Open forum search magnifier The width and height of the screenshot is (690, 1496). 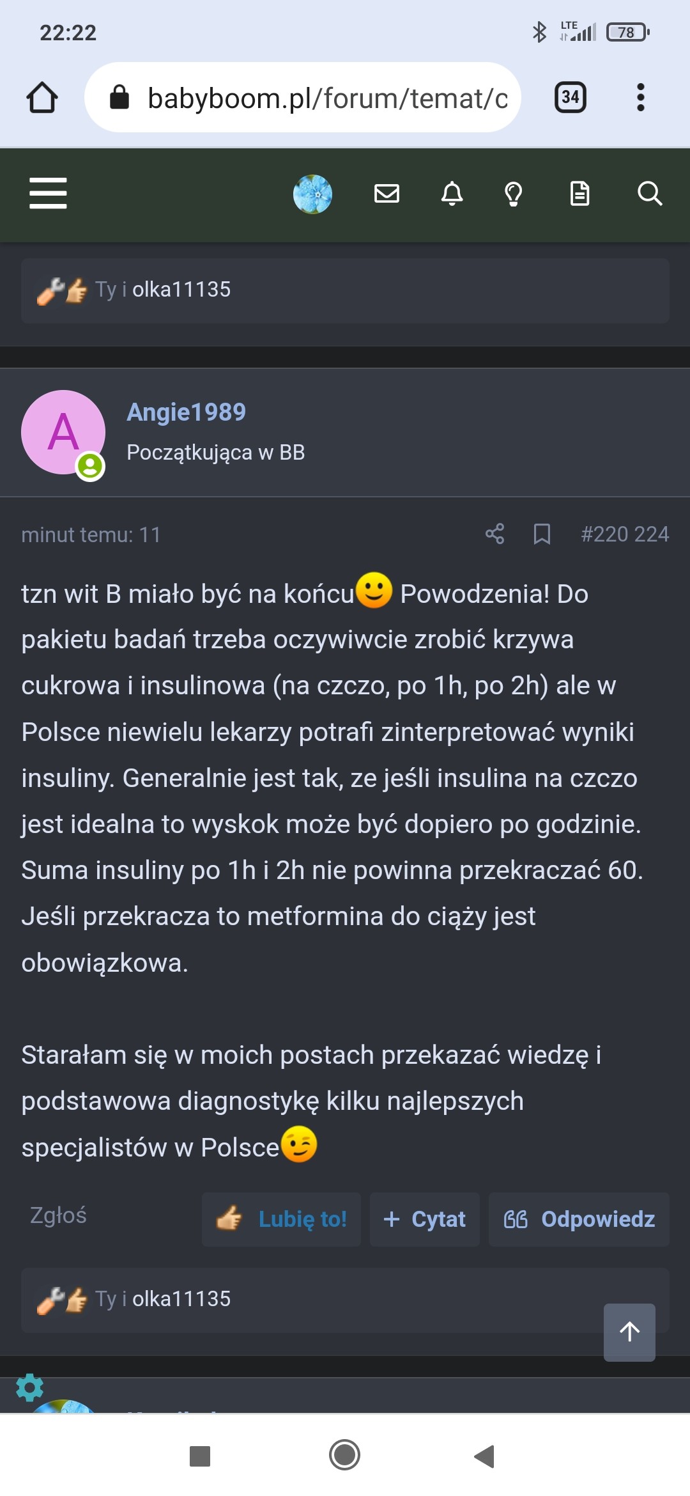649,193
